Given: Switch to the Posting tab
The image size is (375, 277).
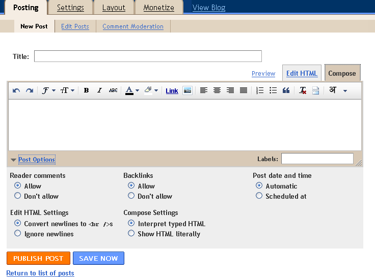Looking at the screenshot, I should [x=26, y=8].
